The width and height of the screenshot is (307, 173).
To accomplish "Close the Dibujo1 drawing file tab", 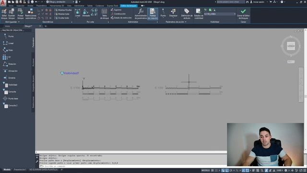I will [40, 26].
